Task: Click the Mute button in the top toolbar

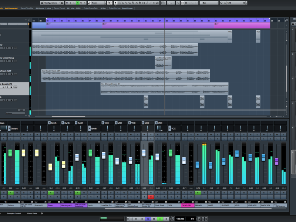Action: click(67, 3)
